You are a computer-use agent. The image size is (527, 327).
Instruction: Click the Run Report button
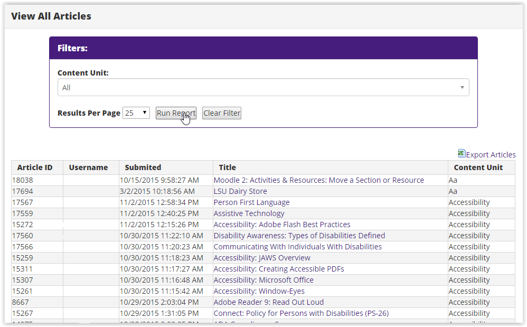(176, 113)
